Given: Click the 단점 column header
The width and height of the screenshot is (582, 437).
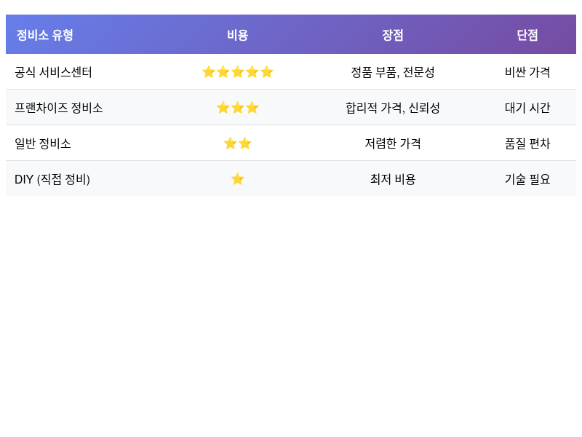Looking at the screenshot, I should point(527,34).
